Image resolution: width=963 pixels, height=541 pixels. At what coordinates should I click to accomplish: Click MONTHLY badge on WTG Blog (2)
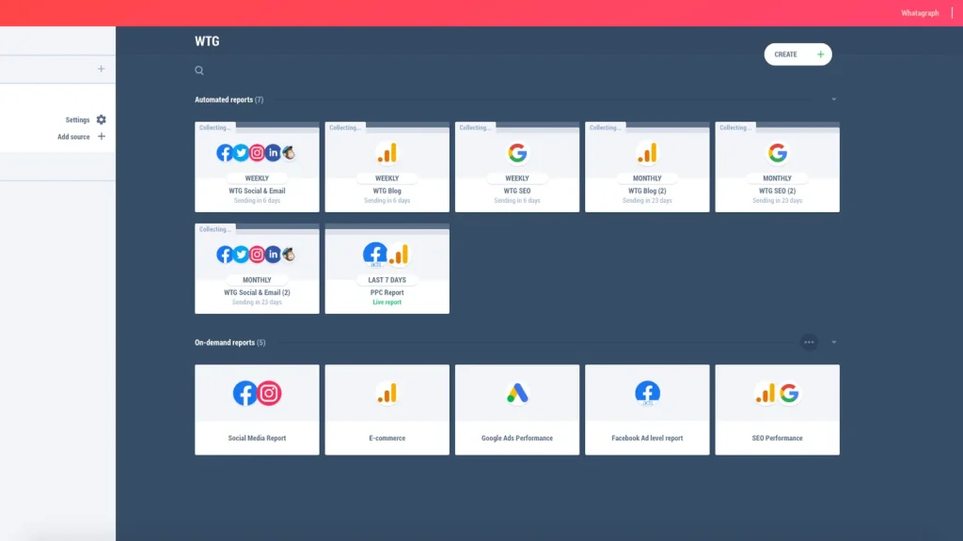(x=647, y=178)
